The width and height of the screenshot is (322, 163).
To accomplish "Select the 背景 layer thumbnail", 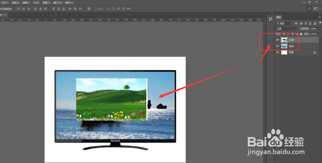I will click(x=284, y=53).
